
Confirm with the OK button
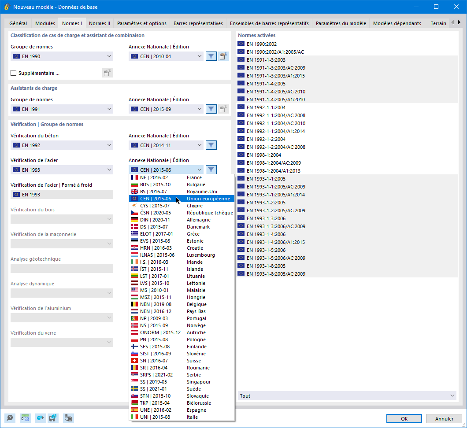pyautogui.click(x=404, y=418)
